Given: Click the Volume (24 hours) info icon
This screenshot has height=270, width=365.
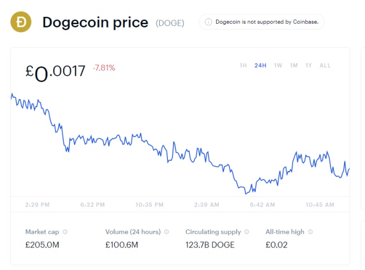Looking at the screenshot, I should click(167, 232).
